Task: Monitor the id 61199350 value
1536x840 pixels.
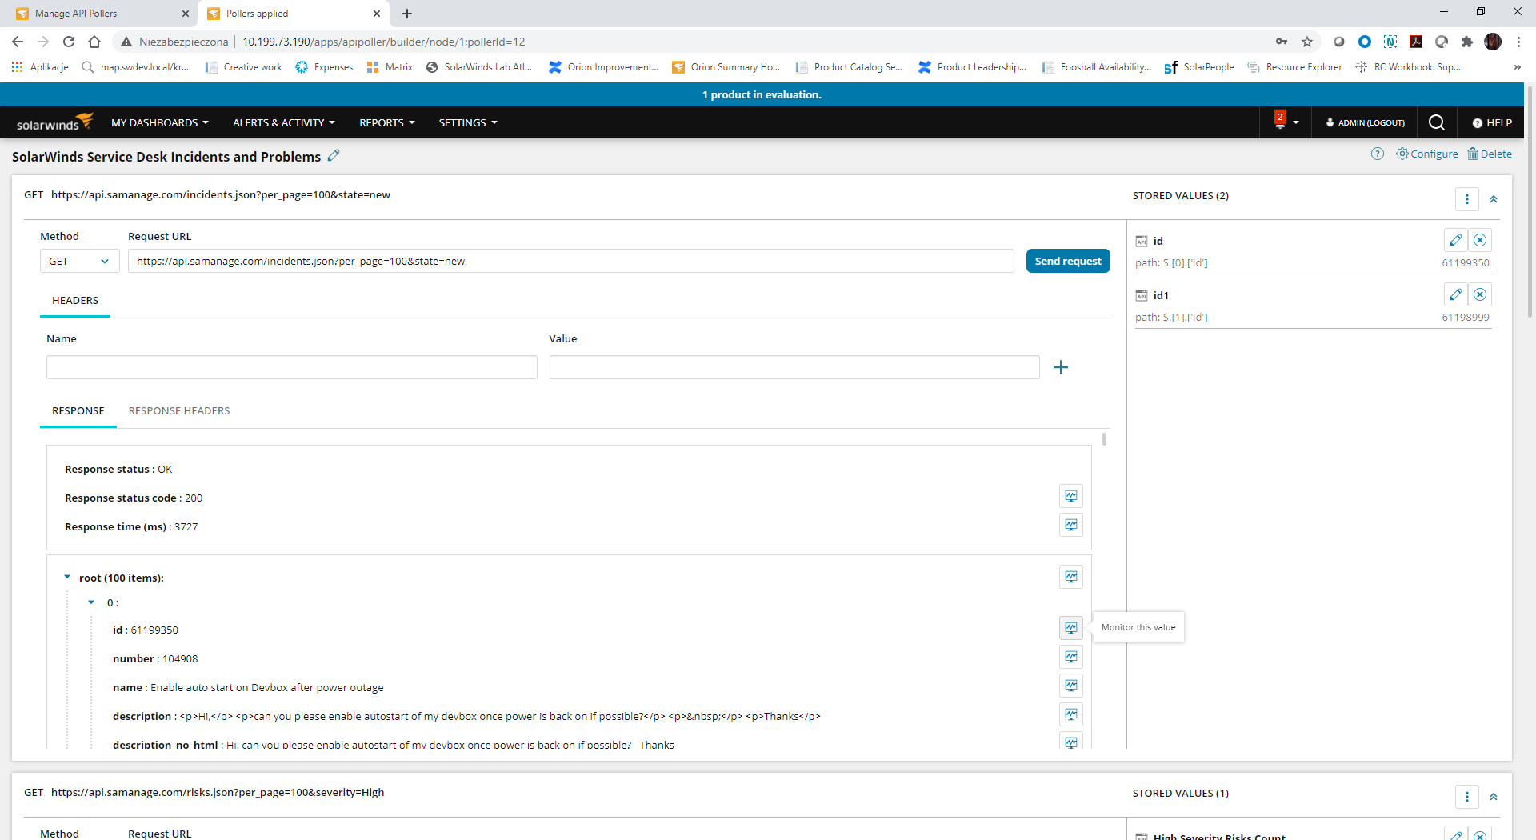Action: pyautogui.click(x=1071, y=628)
